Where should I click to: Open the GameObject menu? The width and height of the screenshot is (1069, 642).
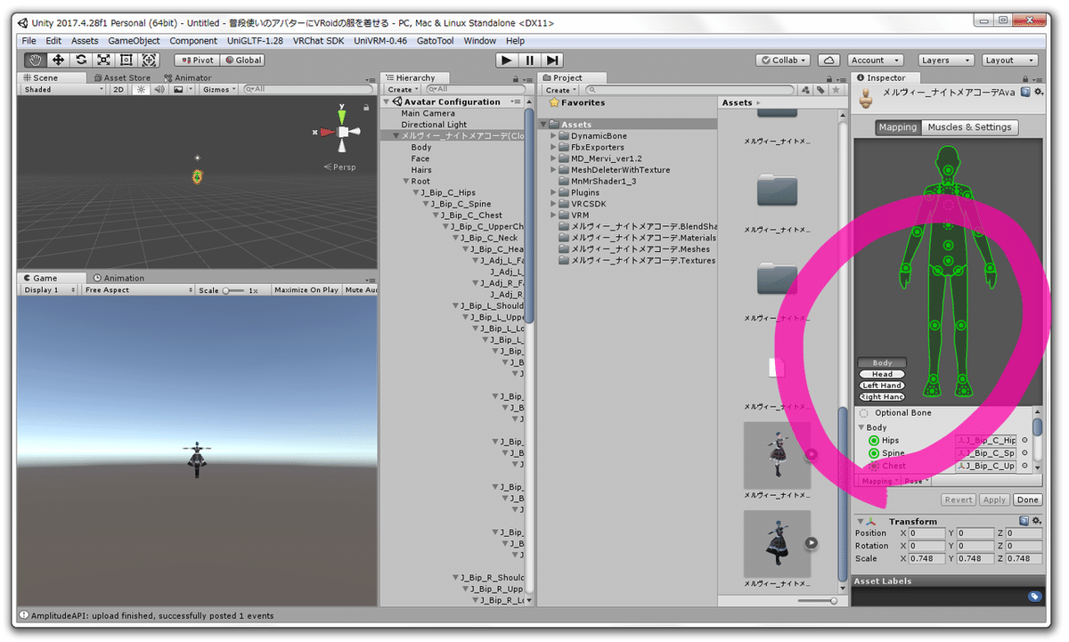(x=134, y=41)
